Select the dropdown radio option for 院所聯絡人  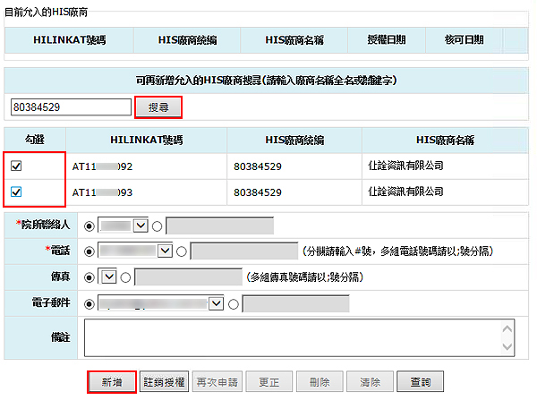88,226
